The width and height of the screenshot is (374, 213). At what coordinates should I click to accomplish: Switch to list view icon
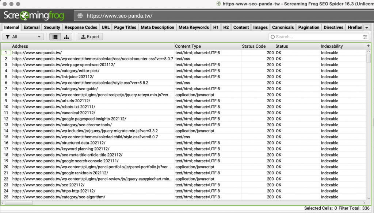pos(55,37)
